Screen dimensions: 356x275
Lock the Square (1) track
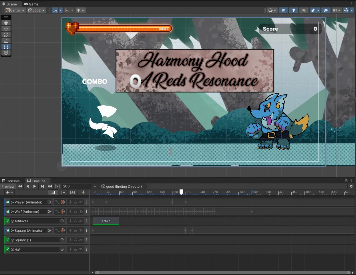(75, 240)
